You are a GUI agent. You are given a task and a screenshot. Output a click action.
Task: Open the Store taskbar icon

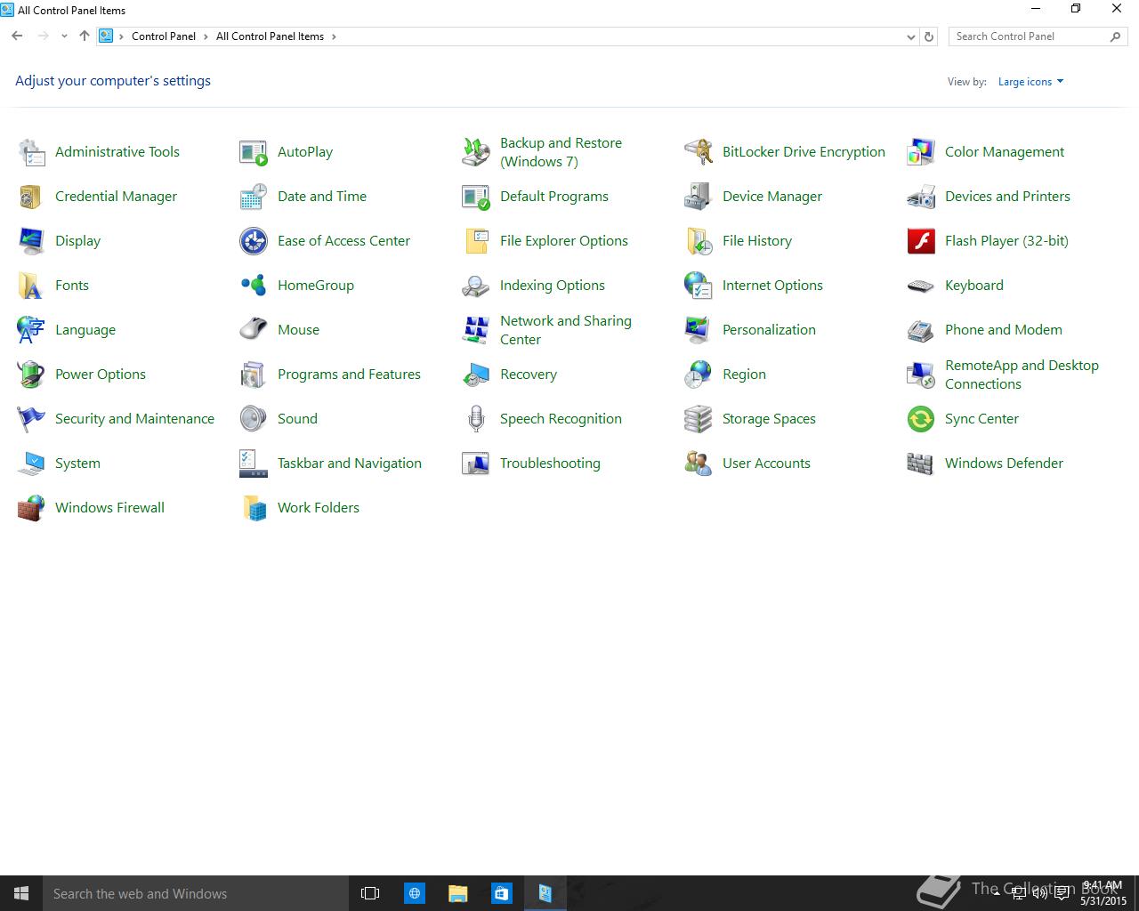501,893
